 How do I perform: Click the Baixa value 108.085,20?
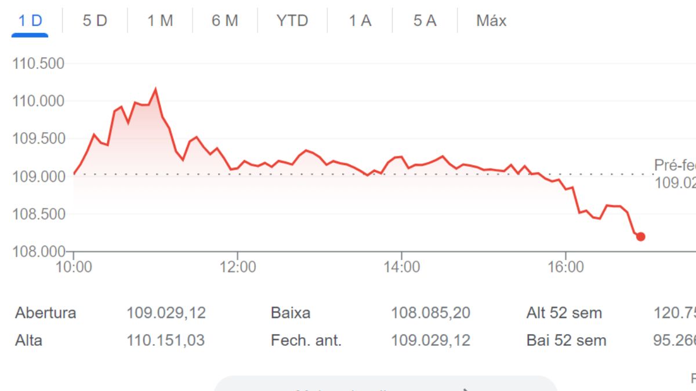[430, 313]
